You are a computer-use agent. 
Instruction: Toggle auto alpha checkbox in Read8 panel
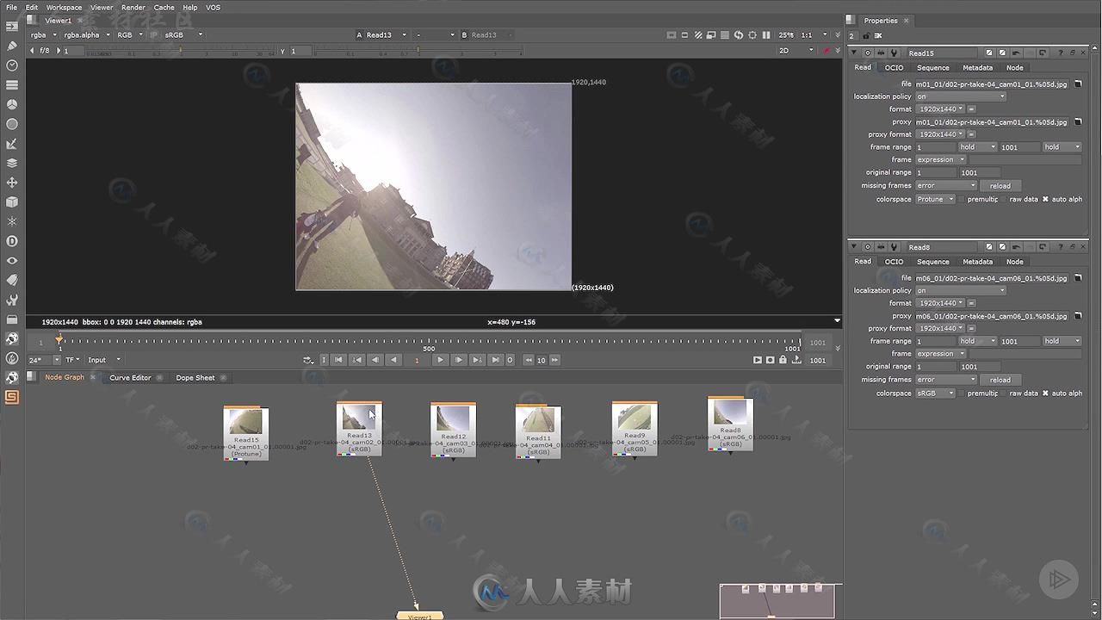click(1045, 394)
